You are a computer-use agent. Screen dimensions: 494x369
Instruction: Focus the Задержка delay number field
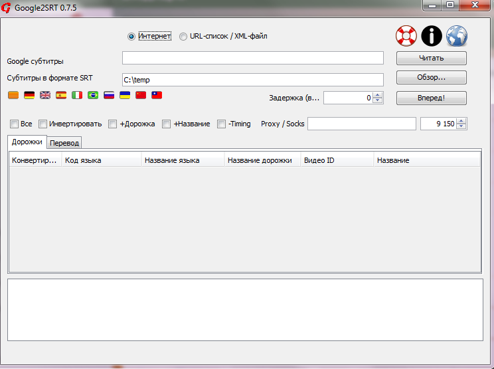tap(348, 98)
